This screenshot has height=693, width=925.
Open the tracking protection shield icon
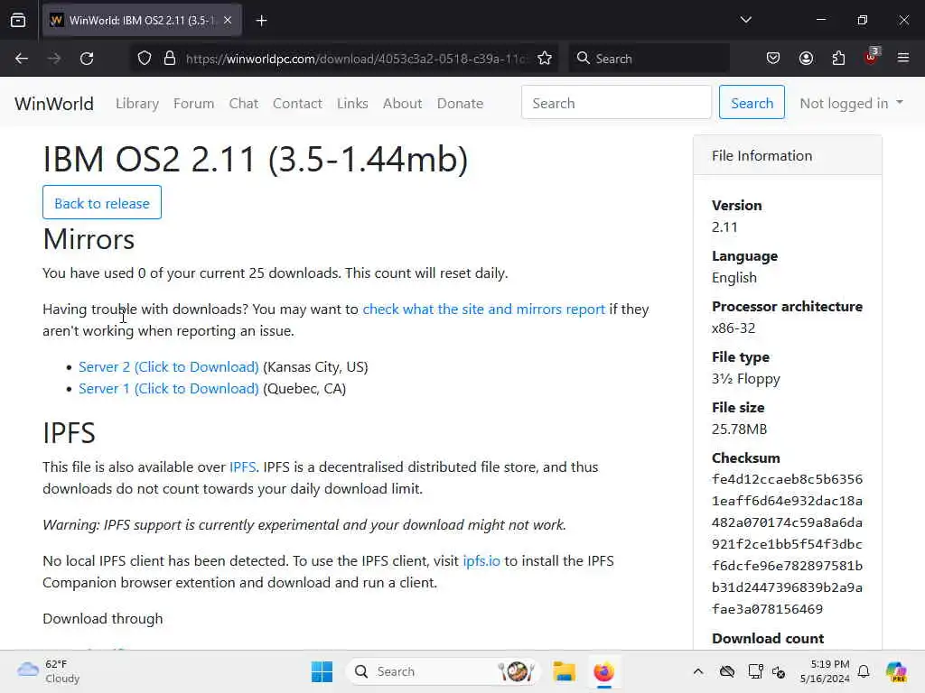coord(145,59)
